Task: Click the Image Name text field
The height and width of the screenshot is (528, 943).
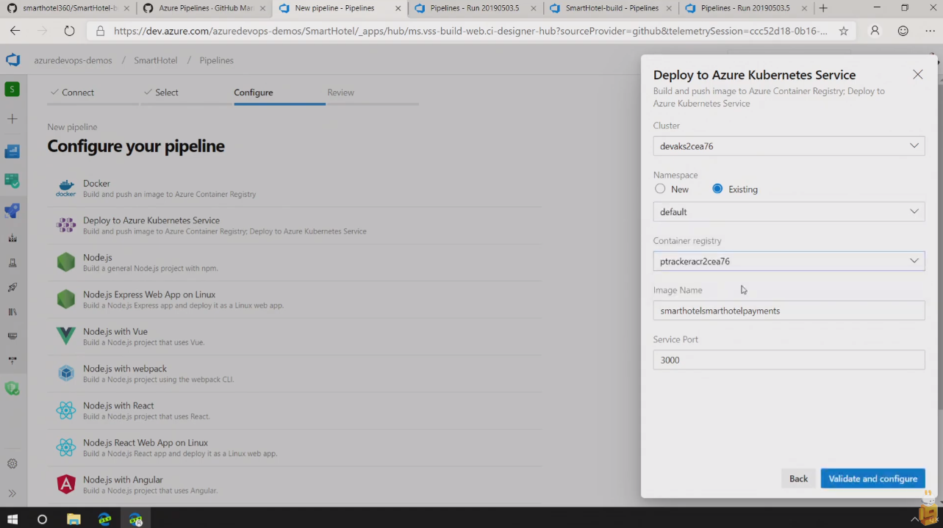Action: coord(789,311)
